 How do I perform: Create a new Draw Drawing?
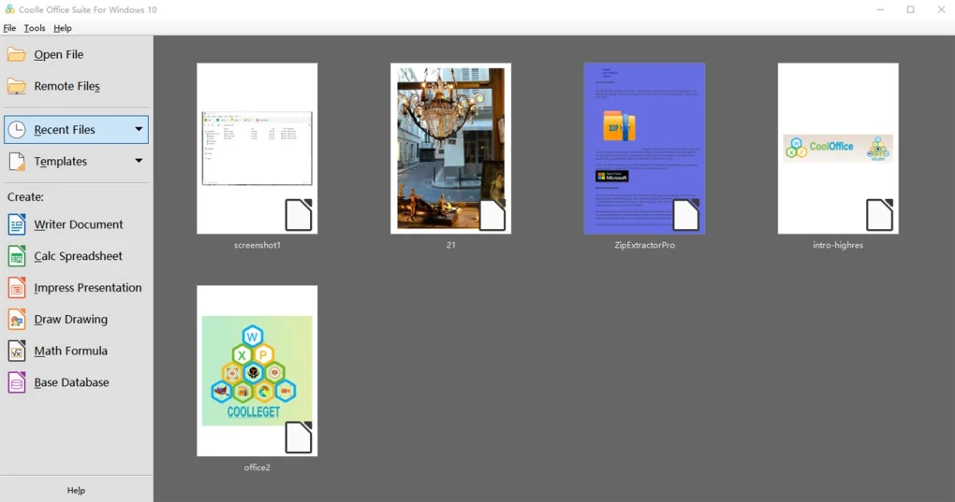[x=76, y=319]
